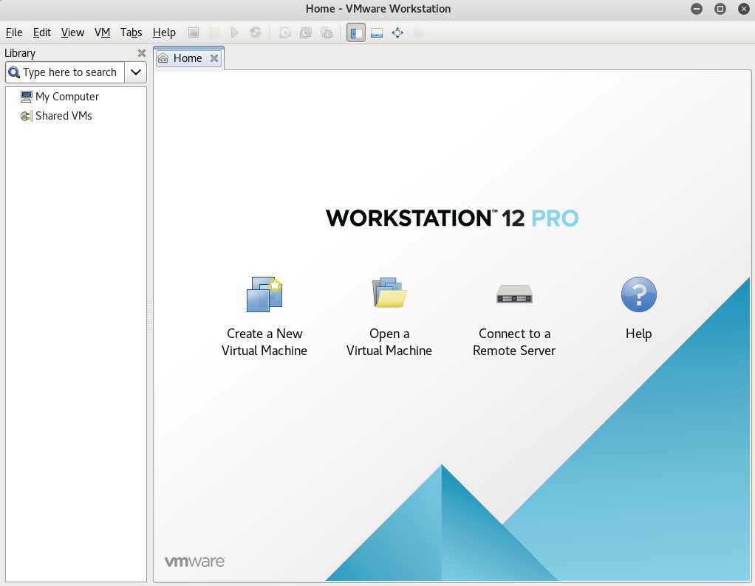Click the search magnifier icon in Library
The image size is (755, 586).
pyautogui.click(x=14, y=72)
